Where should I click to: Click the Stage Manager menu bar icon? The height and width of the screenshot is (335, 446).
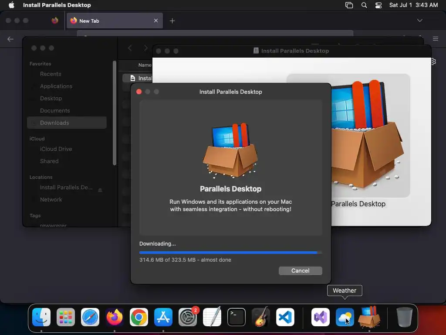349,5
